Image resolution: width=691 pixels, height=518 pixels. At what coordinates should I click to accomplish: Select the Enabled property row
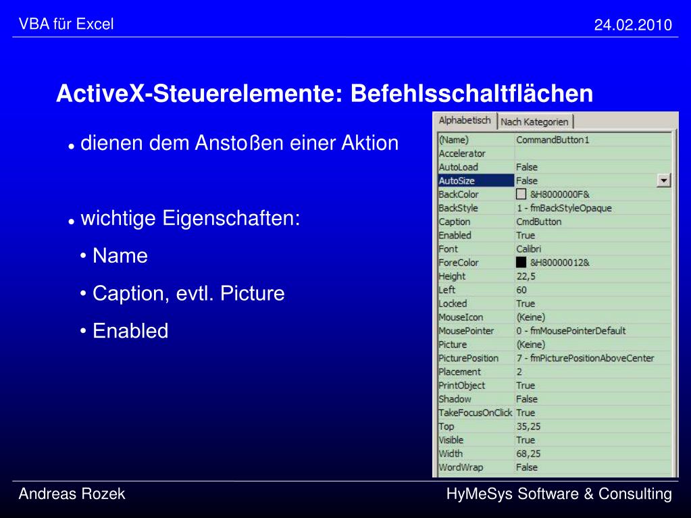click(555, 235)
